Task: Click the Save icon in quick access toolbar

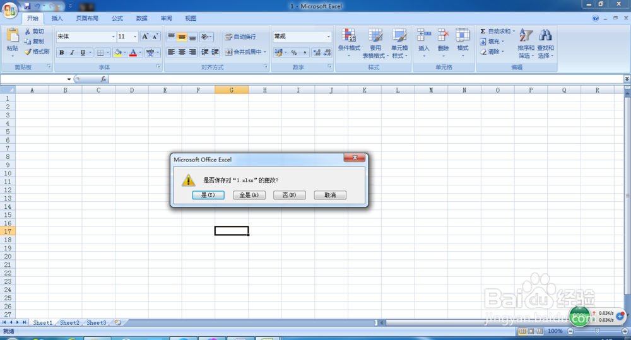Action: pyautogui.click(x=27, y=6)
